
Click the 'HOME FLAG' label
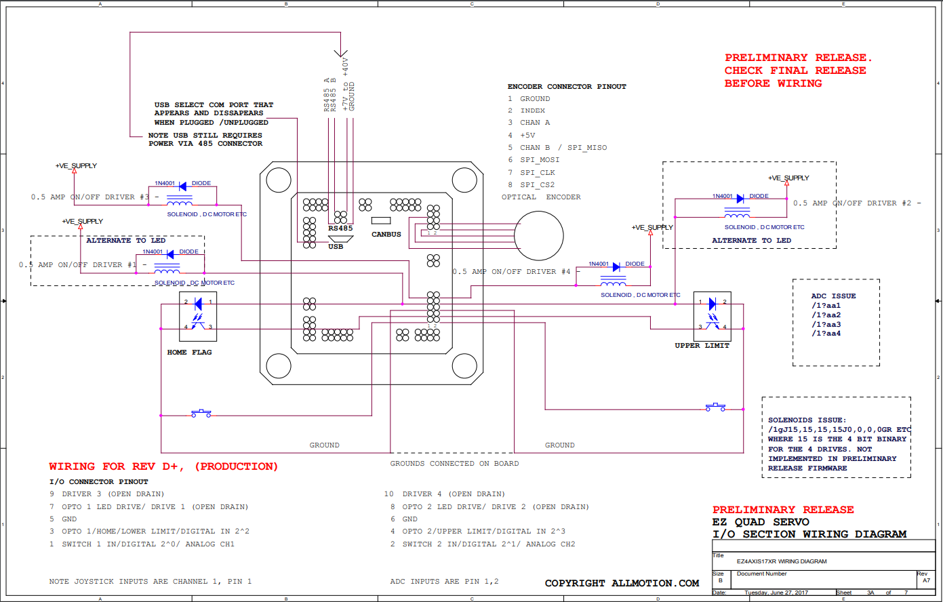[189, 353]
